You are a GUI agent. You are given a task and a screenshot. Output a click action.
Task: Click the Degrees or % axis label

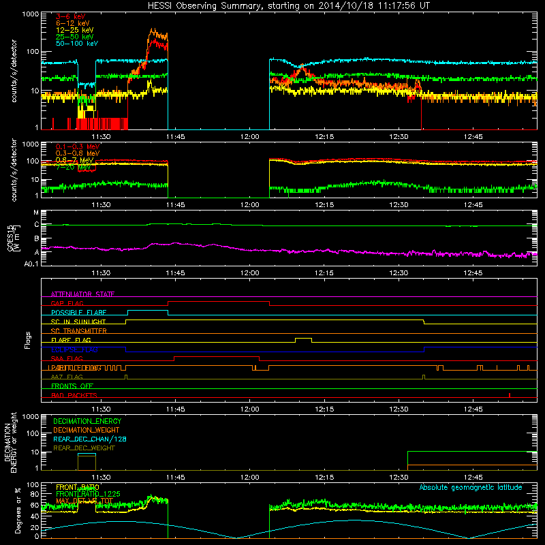[x=18, y=510]
